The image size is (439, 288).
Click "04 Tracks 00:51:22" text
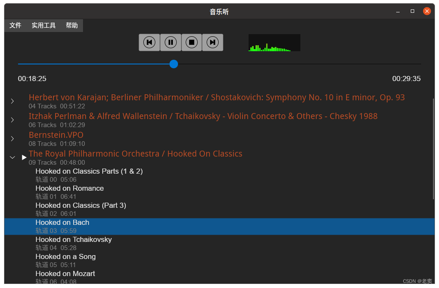click(x=57, y=106)
